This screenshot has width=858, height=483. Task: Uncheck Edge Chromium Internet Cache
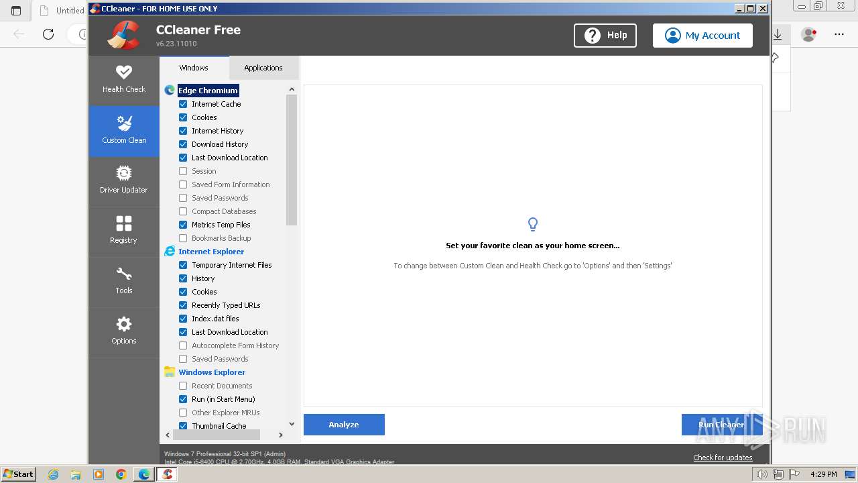(183, 104)
